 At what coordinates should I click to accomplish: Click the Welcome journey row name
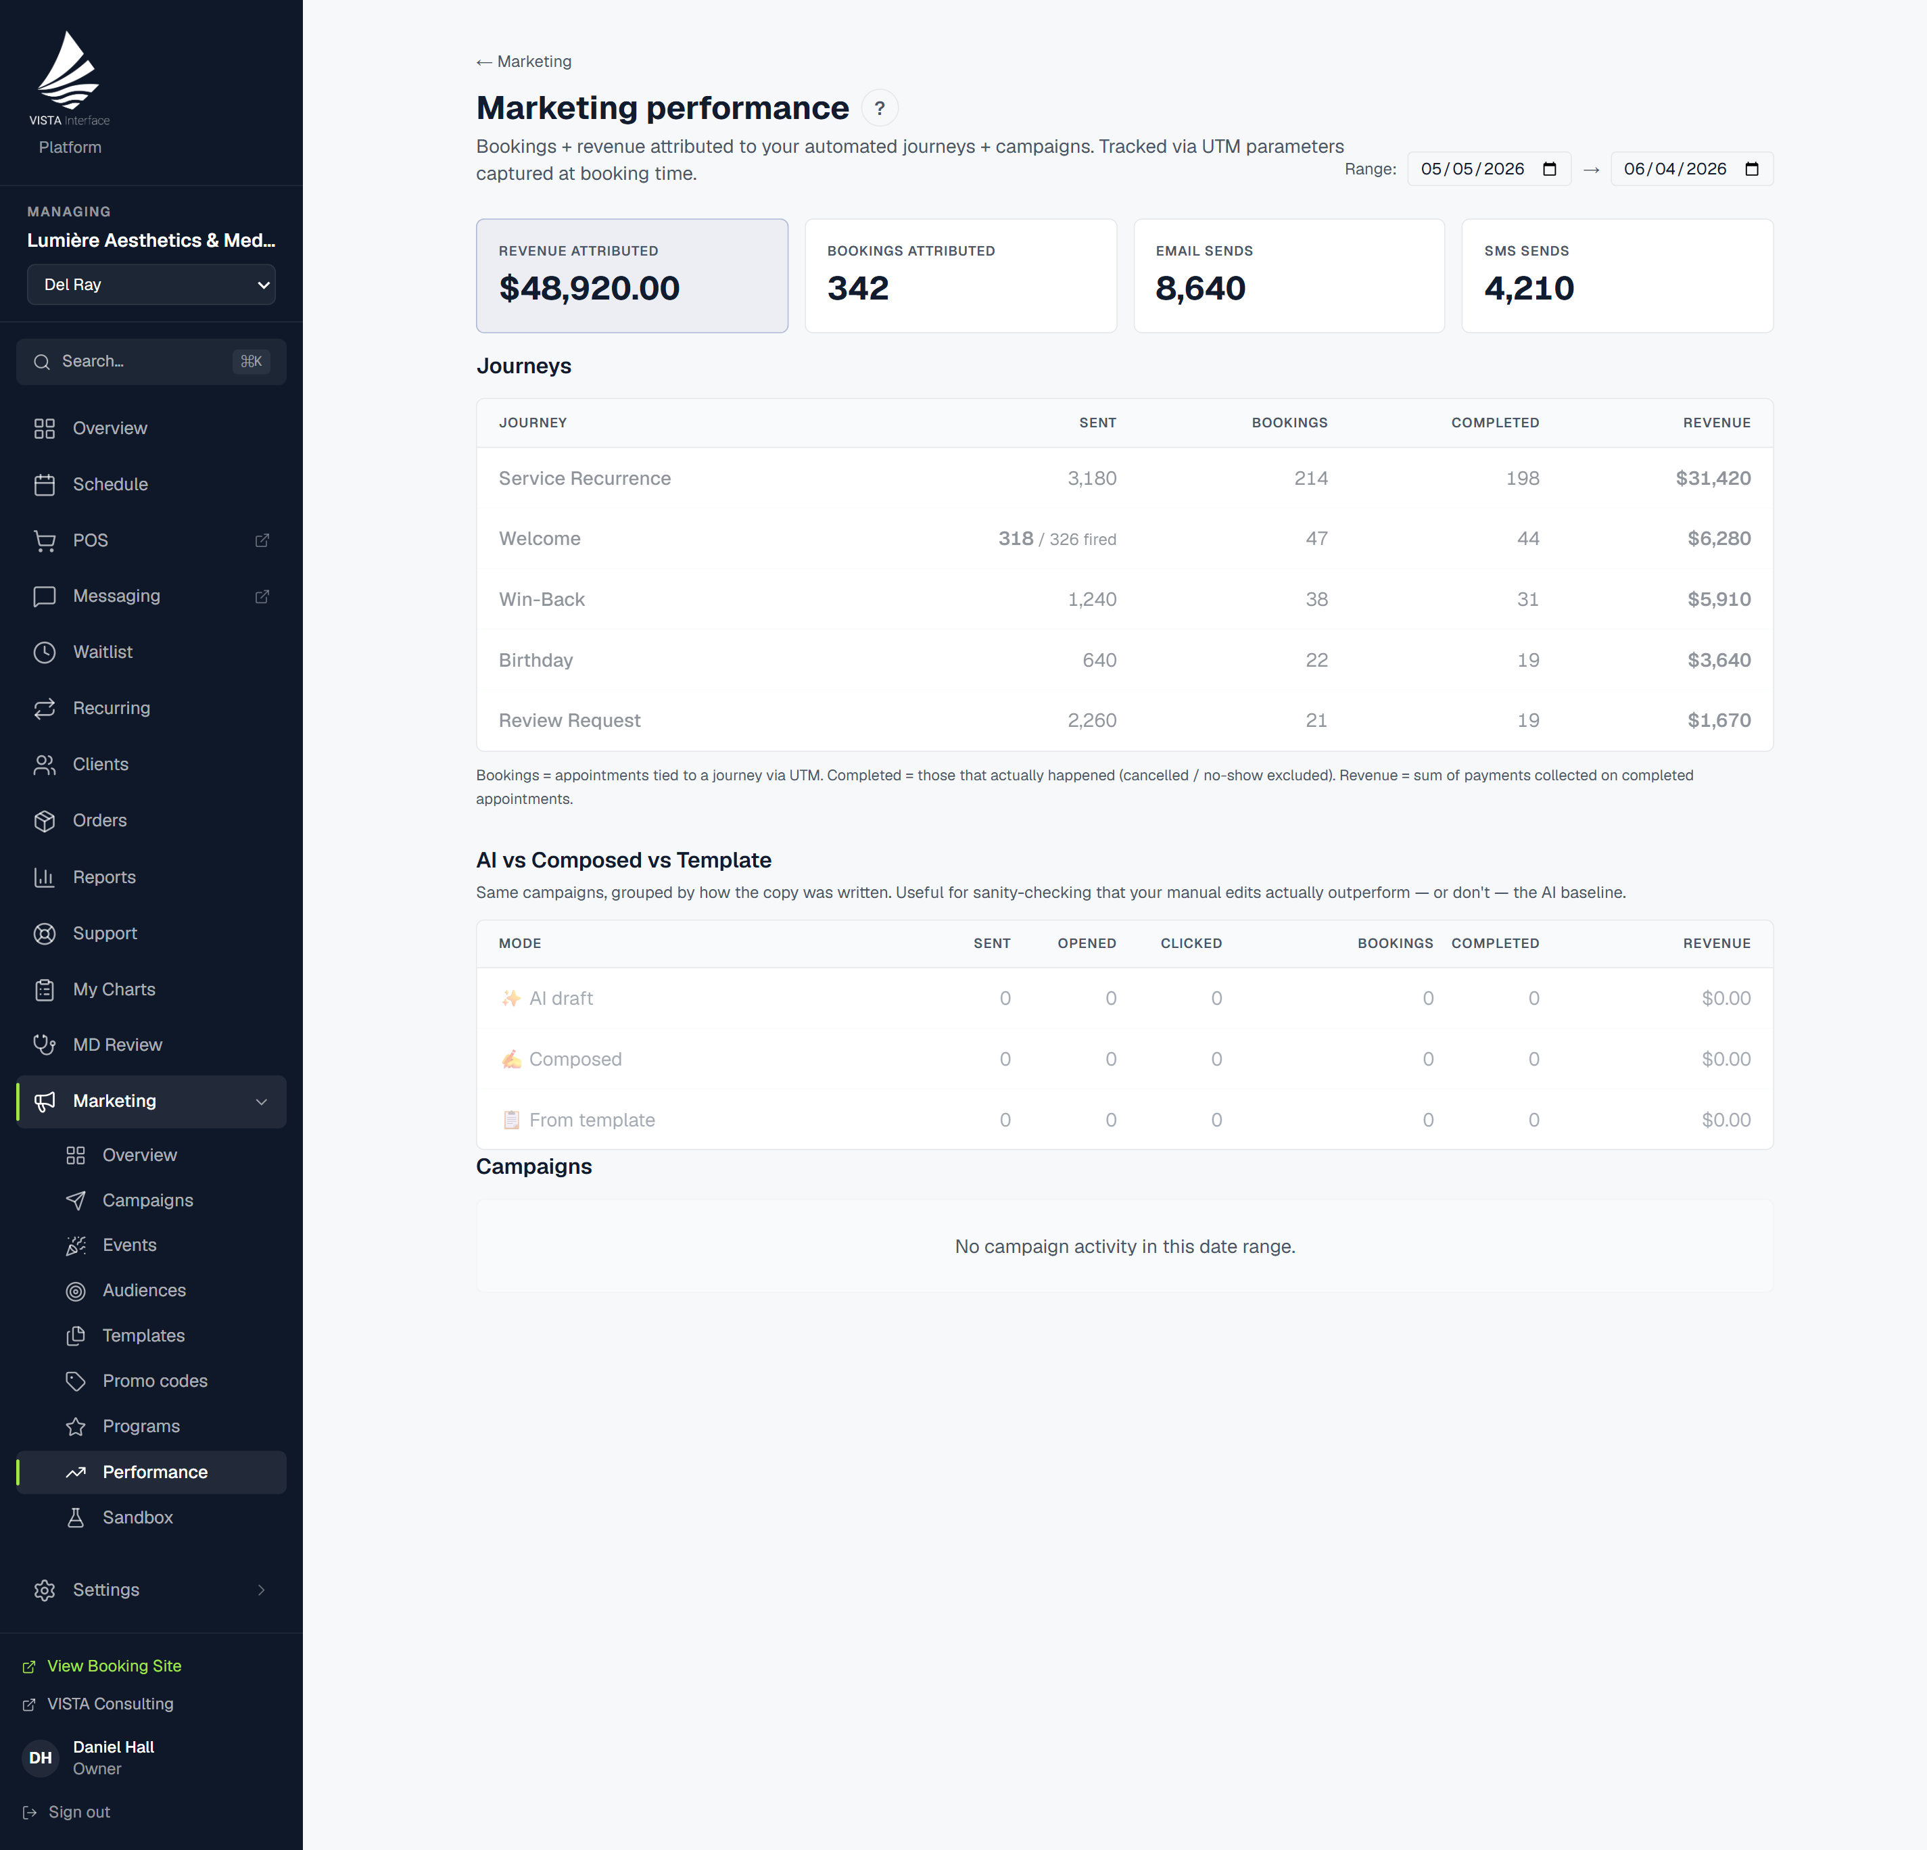click(540, 539)
